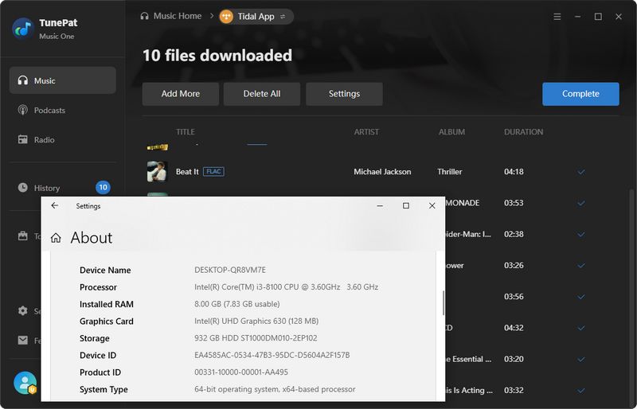Click the Settings window vertical scrollbar
This screenshot has height=409, width=637.
tap(443, 302)
